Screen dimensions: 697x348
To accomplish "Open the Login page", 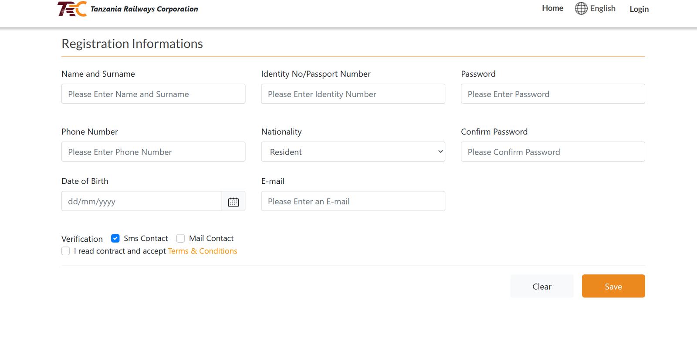I will (x=639, y=9).
